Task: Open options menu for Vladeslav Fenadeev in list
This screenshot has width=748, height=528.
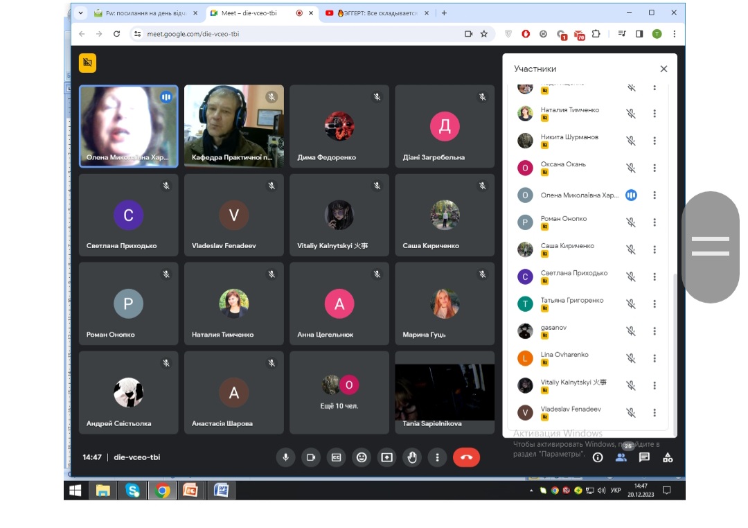Action: click(x=654, y=413)
